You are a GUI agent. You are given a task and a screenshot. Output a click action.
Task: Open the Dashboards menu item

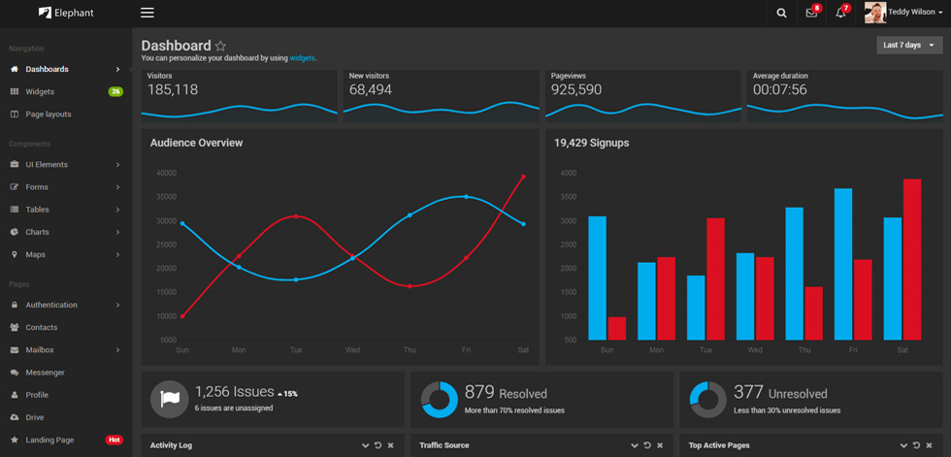[66, 69]
